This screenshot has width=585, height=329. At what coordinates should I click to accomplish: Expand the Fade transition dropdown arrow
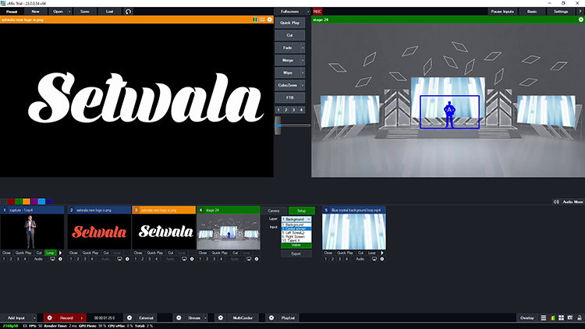point(303,48)
